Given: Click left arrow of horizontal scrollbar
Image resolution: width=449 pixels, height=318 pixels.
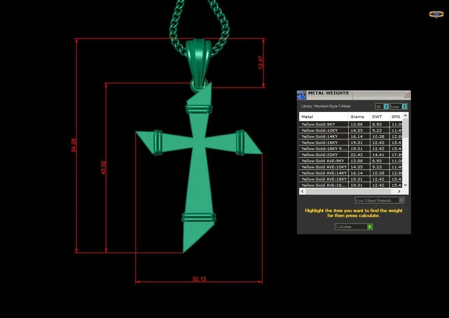Looking at the screenshot, I should click(x=302, y=191).
